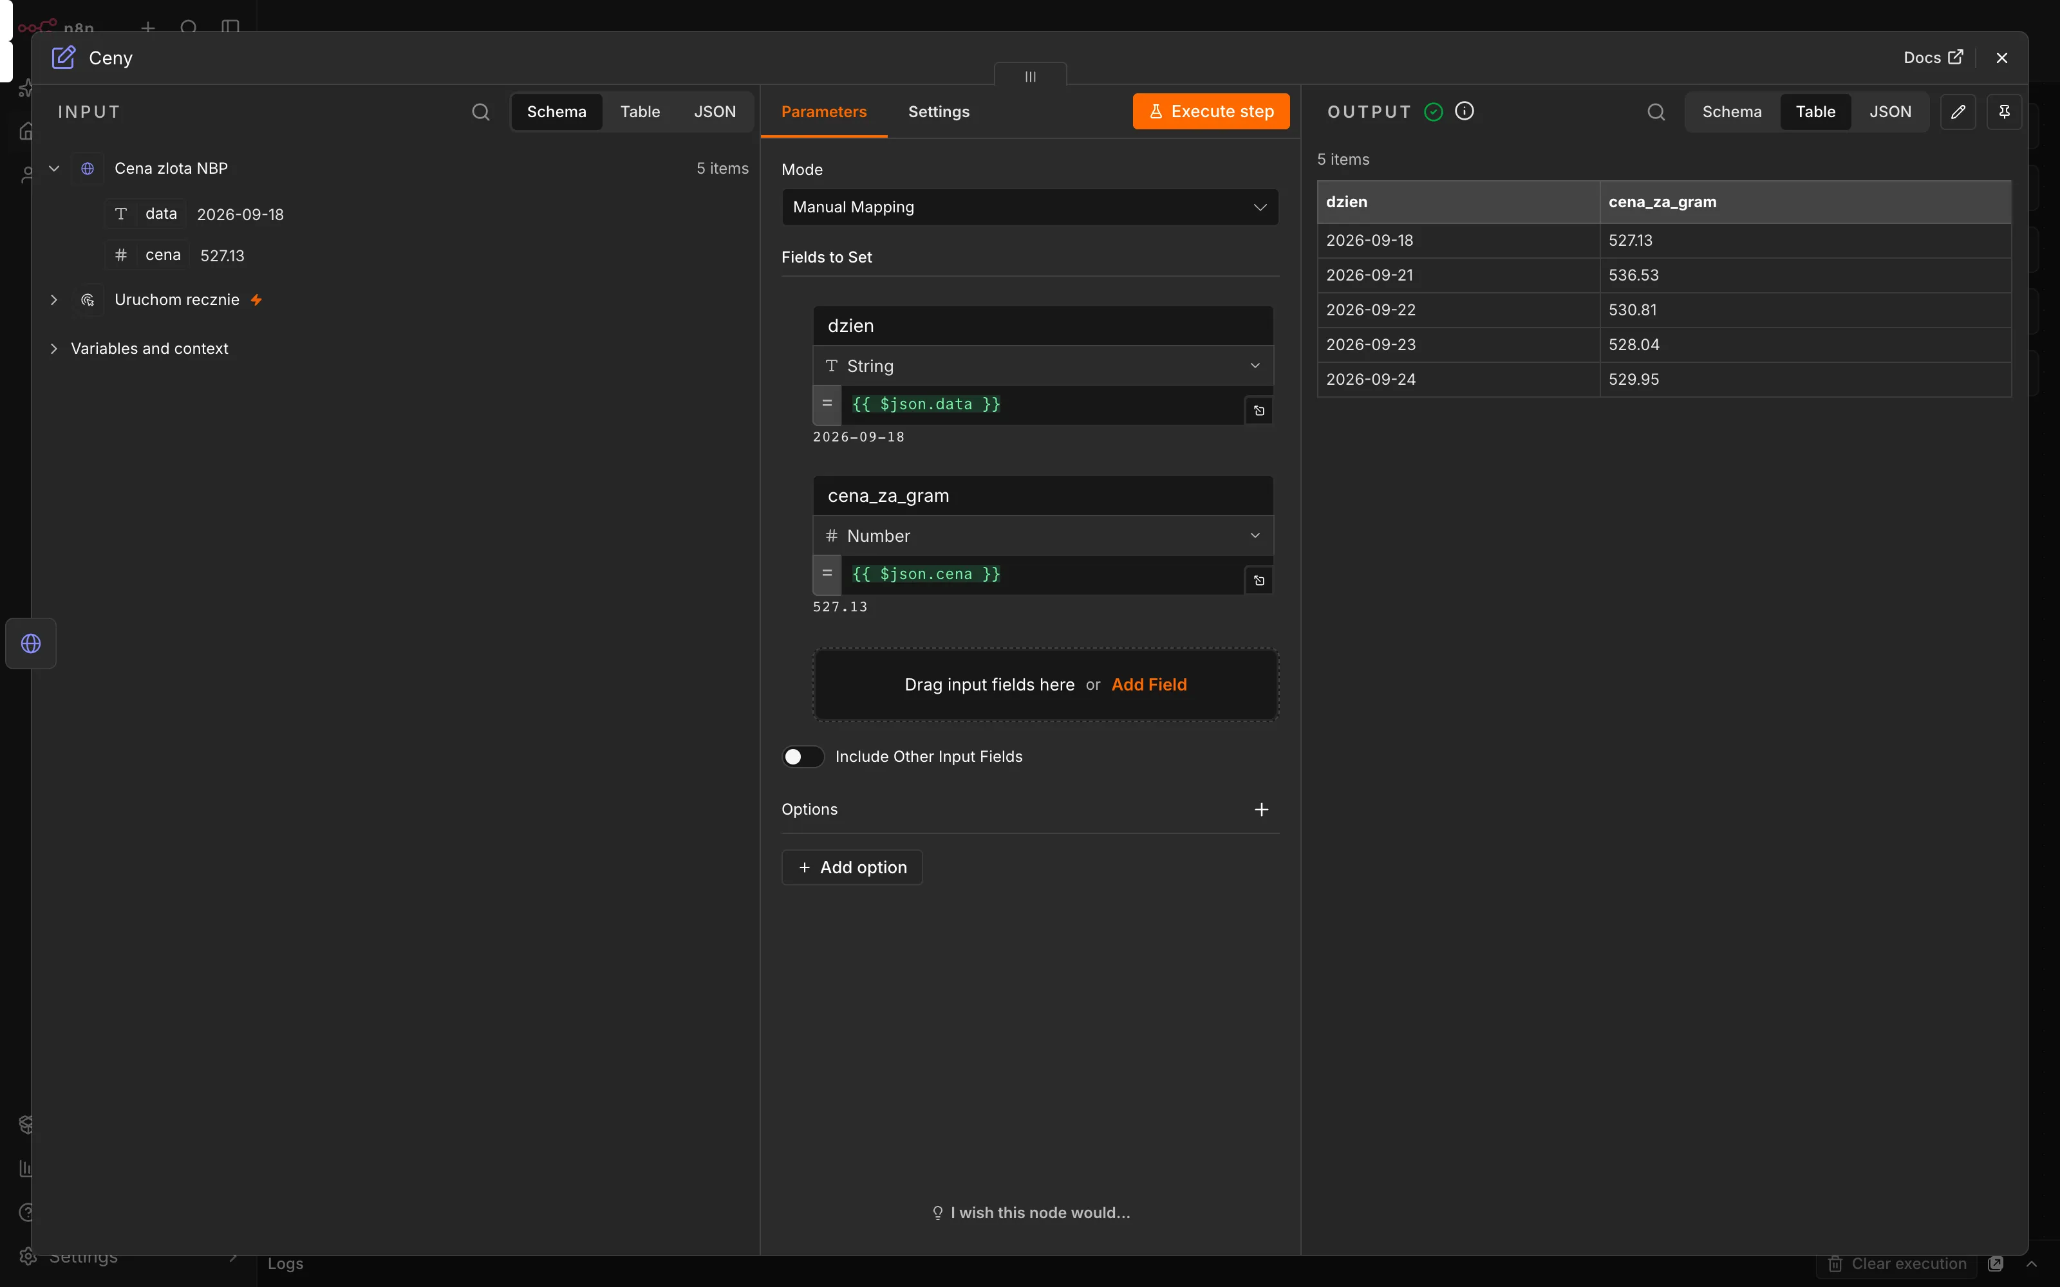
Task: Select the Parameters tab
Action: [x=823, y=111]
